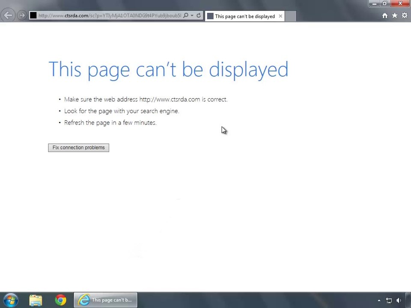This screenshot has height=308, width=411.
Task: Click the 'Fix connection problems' button
Action: tap(79, 148)
